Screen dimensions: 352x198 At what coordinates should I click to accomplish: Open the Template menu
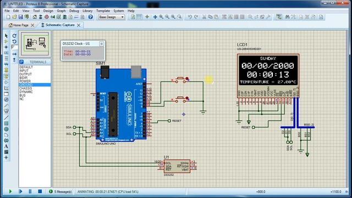pyautogui.click(x=103, y=11)
